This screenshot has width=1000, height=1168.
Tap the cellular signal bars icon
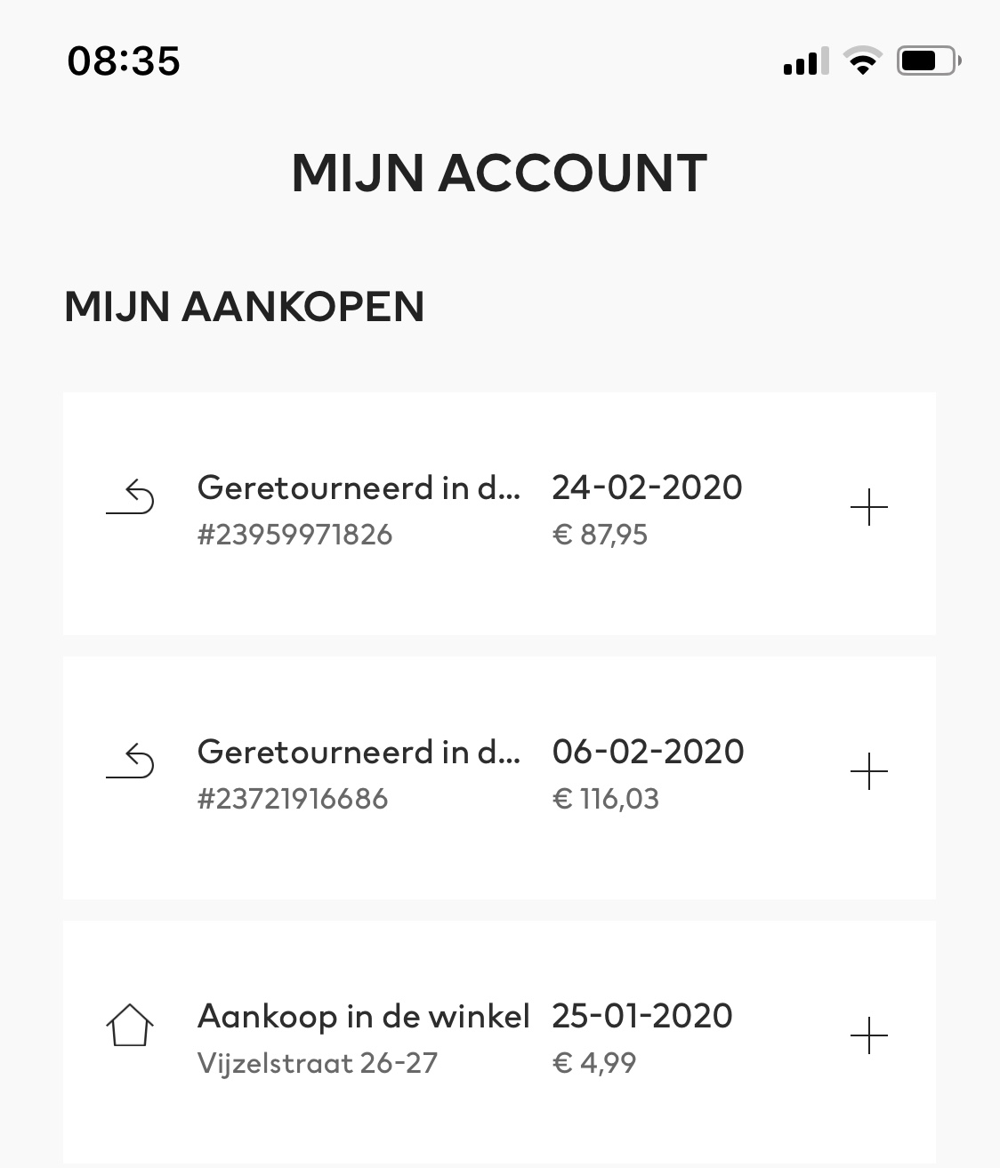pyautogui.click(x=806, y=60)
